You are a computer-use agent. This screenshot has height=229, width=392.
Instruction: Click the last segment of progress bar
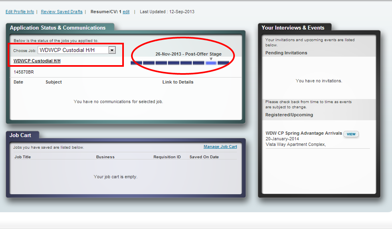point(223,63)
